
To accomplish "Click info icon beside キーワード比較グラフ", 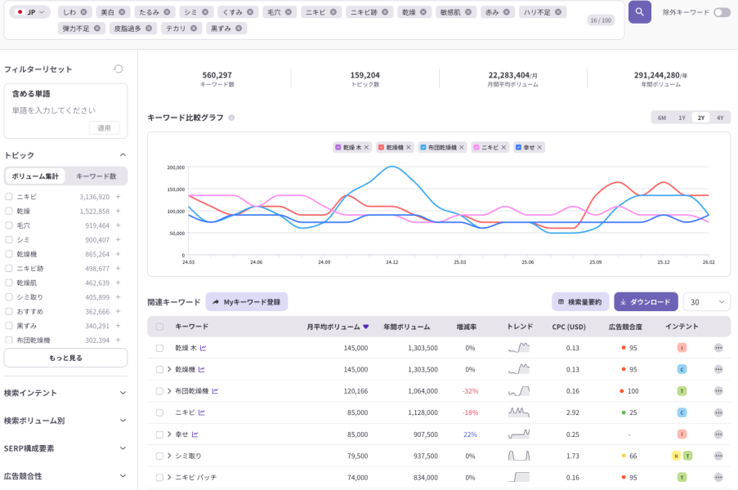I will (231, 118).
